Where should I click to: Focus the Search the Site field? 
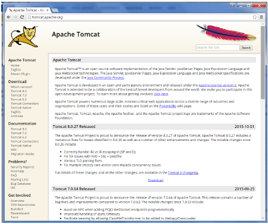point(217,48)
